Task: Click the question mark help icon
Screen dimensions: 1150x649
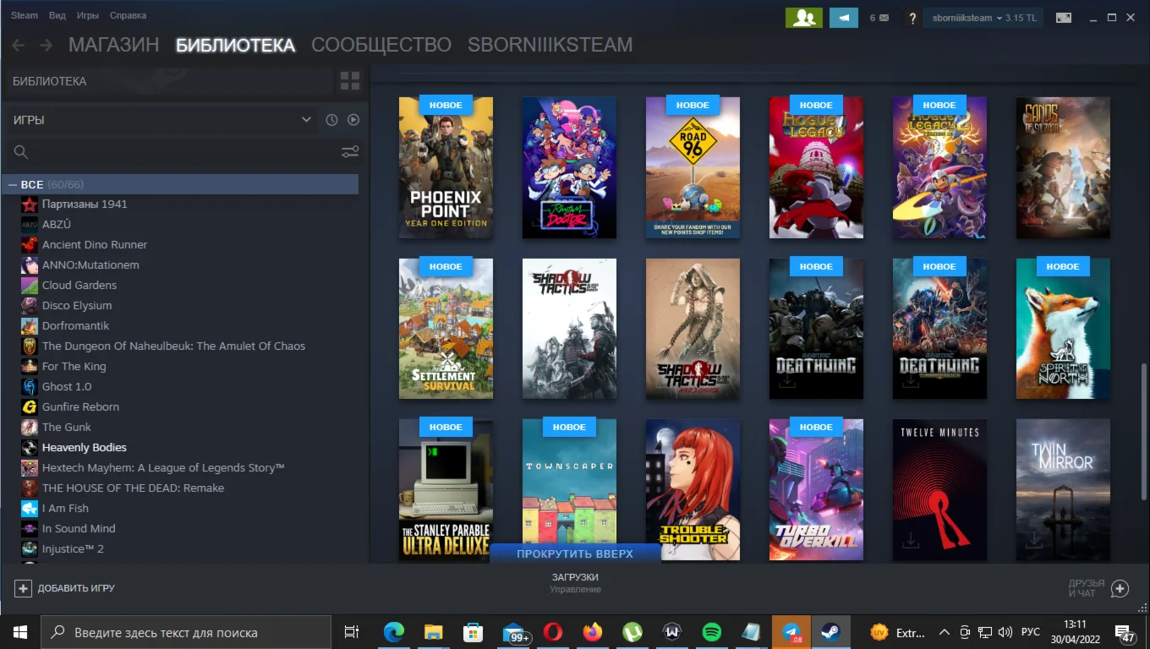Action: pyautogui.click(x=912, y=18)
